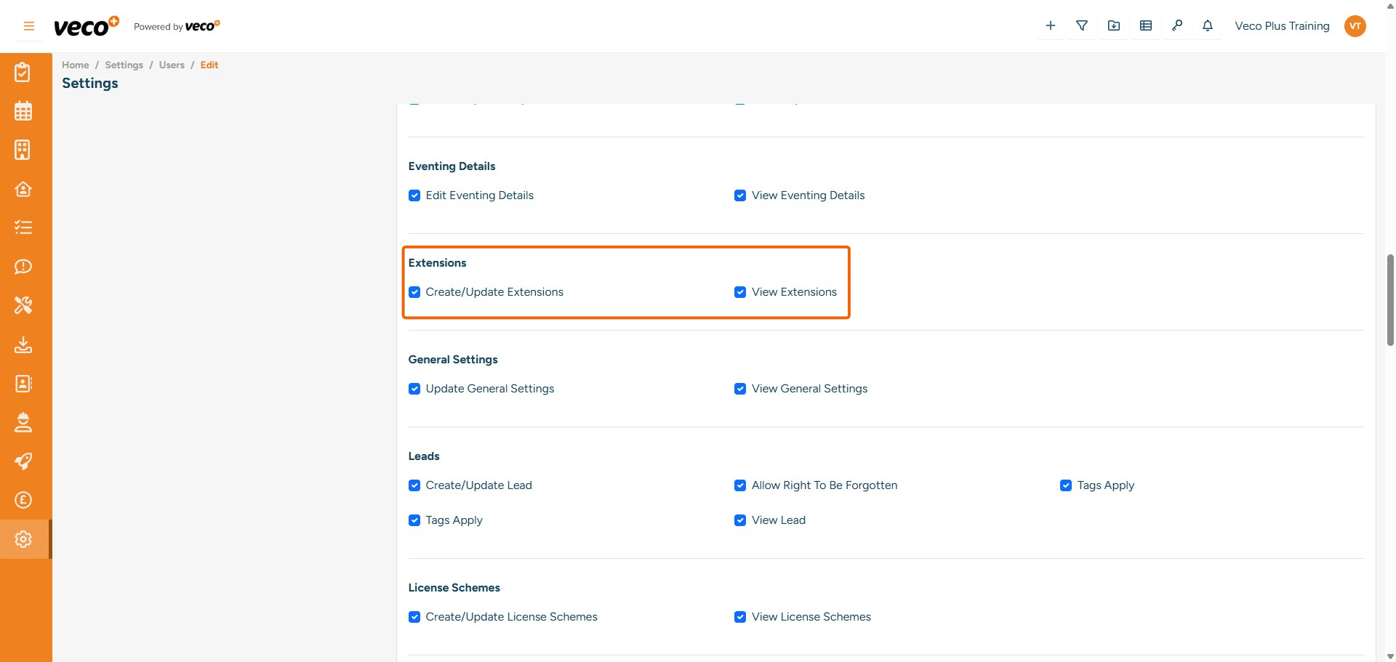Open the calendar icon in the sidebar
Viewport: 1396px width, 662px height.
point(24,110)
